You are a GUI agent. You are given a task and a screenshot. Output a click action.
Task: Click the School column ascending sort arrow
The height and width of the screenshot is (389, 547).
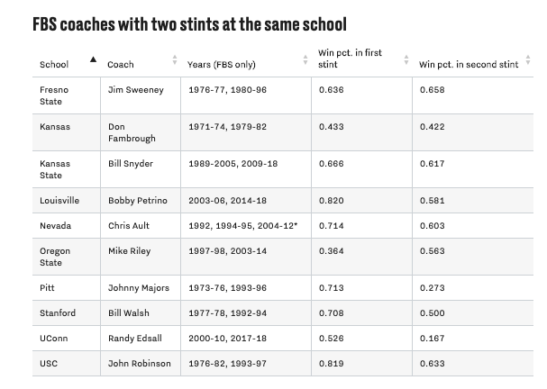click(x=93, y=59)
